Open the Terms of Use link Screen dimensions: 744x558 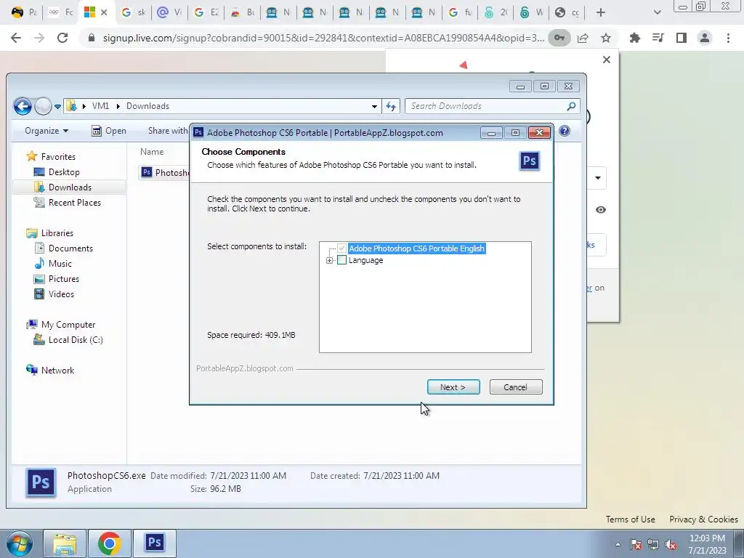[x=630, y=519]
